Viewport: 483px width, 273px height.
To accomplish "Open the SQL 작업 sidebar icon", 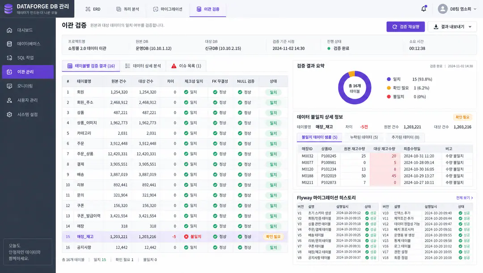I will pyautogui.click(x=9, y=58).
